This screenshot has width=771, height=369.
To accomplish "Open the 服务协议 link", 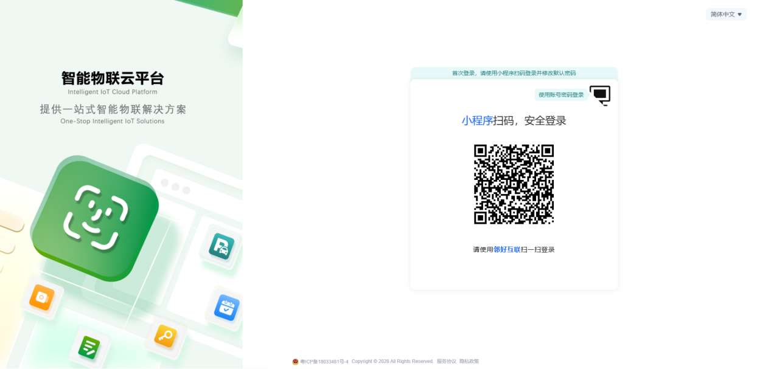I will click(446, 361).
